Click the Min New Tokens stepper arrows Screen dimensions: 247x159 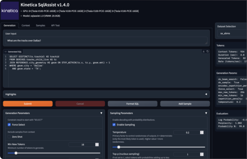pyautogui.click(x=97, y=145)
